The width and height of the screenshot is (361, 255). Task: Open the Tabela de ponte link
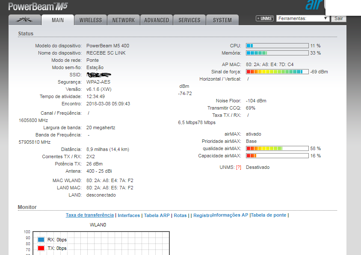click(269, 215)
